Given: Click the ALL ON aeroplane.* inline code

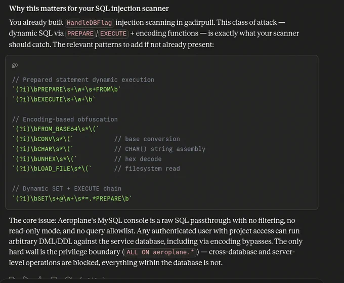Looking at the screenshot, I should coord(160,252).
